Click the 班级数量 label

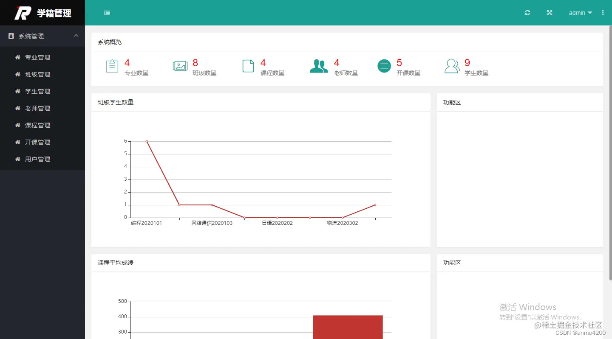coord(204,73)
